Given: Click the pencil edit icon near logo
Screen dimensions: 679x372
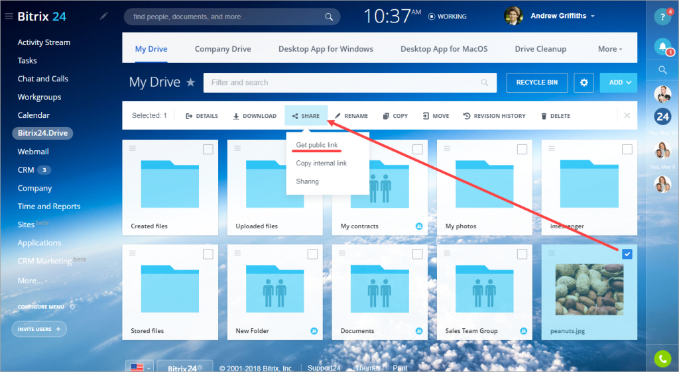Looking at the screenshot, I should pyautogui.click(x=103, y=17).
